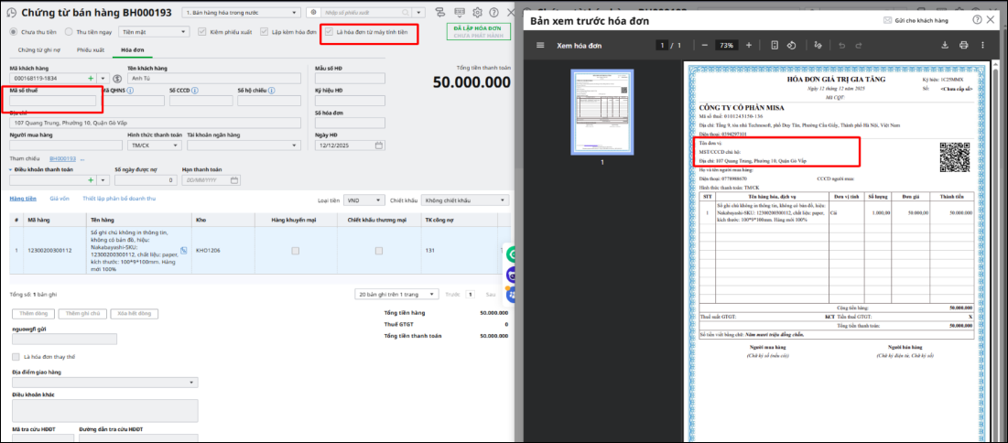
Task: Open help in invoice preview dialog
Action: click(977, 20)
